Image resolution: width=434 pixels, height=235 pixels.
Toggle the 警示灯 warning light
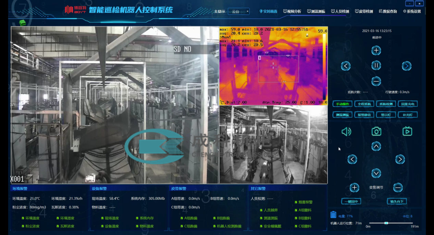(x=386, y=115)
